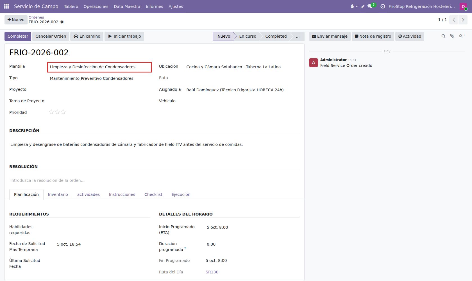The height and width of the screenshot is (281, 472).
Task: Switch to the Checklist tab
Action: [153, 194]
